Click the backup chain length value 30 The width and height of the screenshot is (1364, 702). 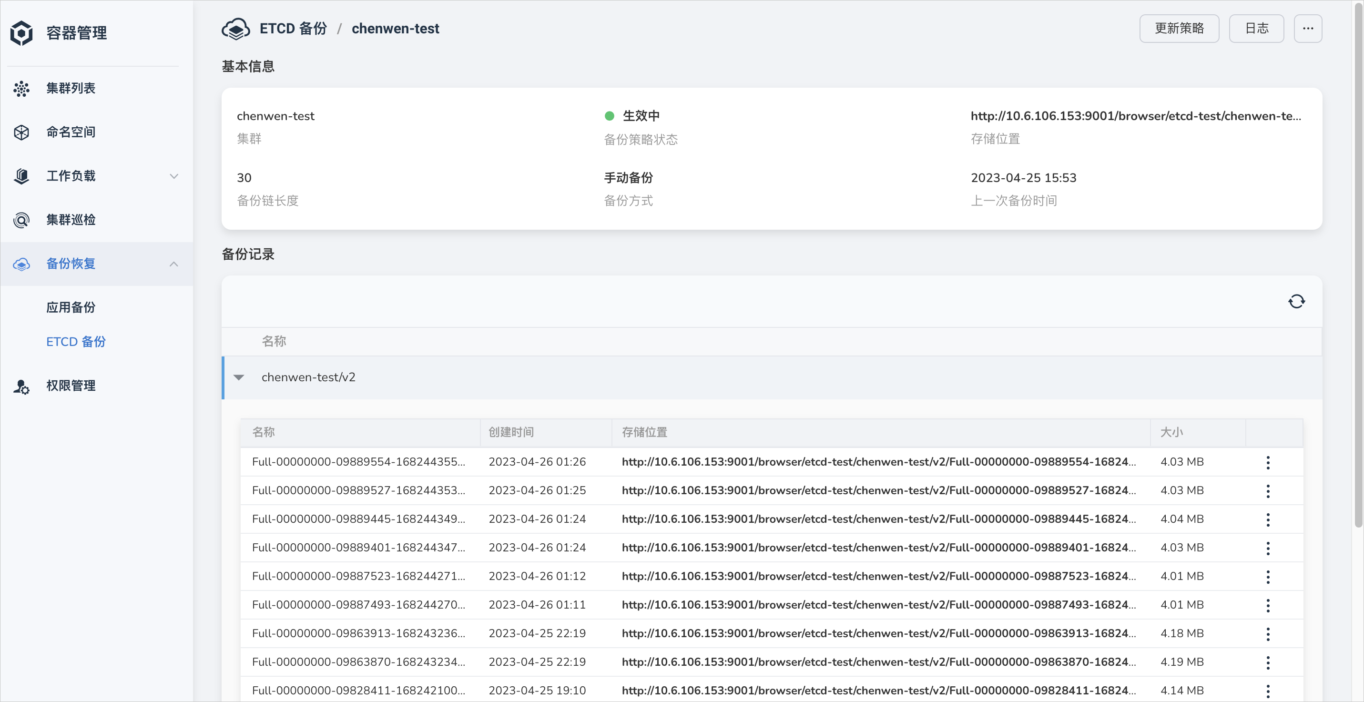244,178
